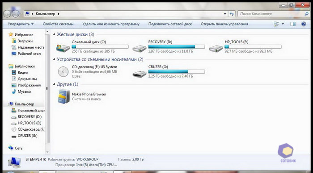
Task: Click the Сеть network icon
Action: tap(11, 148)
